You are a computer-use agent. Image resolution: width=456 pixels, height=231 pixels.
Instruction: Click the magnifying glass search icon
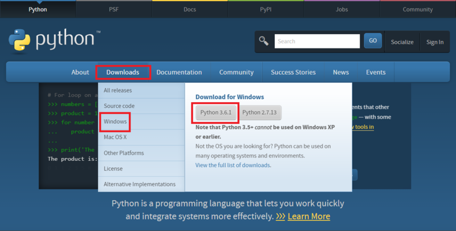(x=264, y=40)
